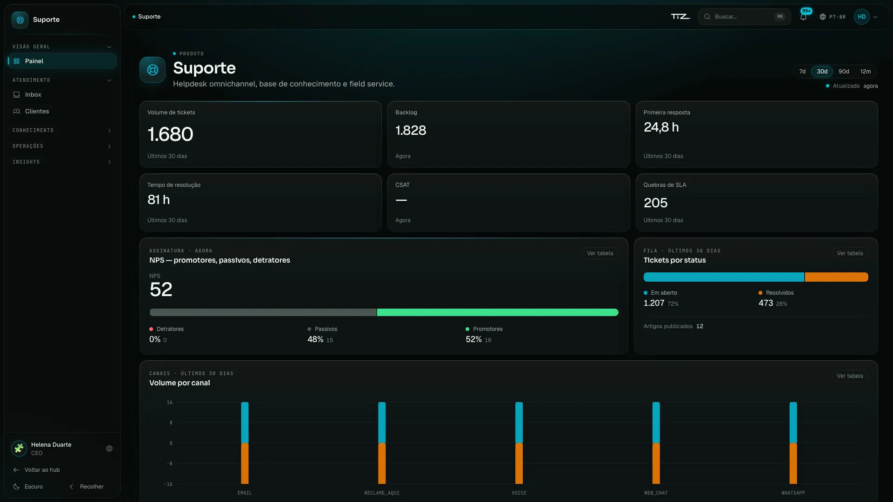
Task: Expand the Operações section
Action: point(62,146)
